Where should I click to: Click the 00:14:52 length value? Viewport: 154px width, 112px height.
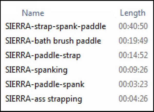tap(133, 55)
